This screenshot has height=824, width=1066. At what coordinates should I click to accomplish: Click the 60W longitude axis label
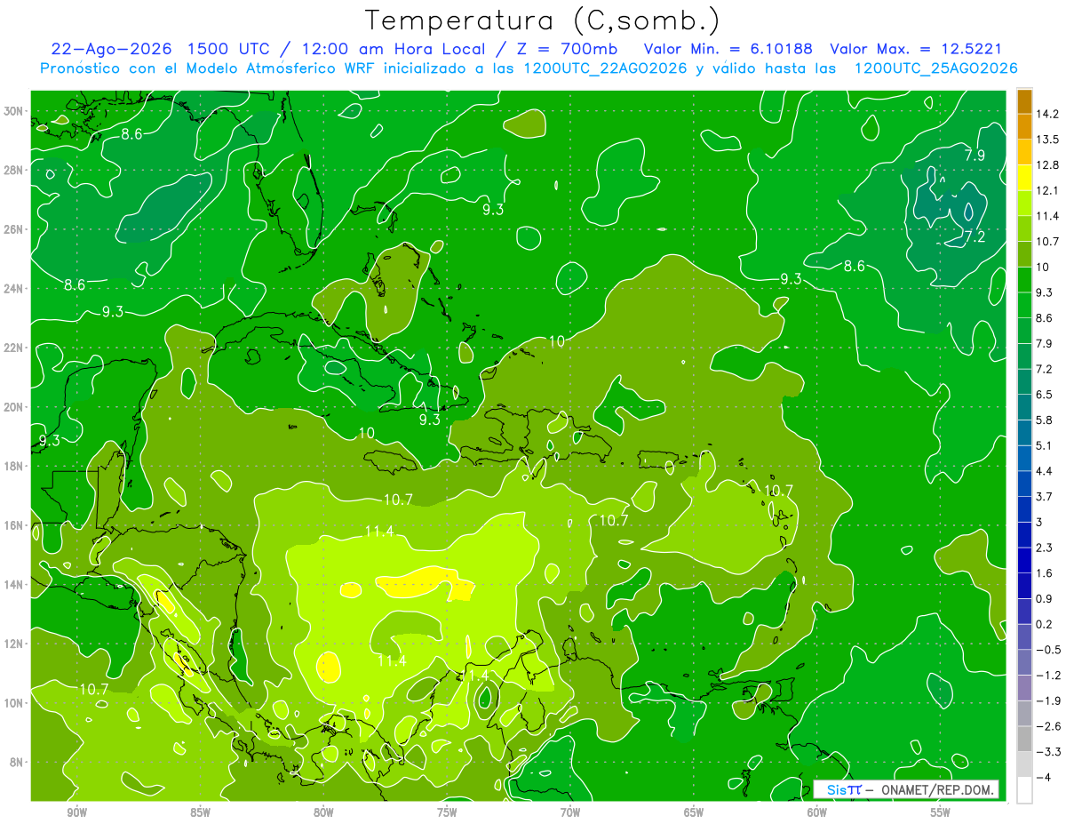[817, 812]
